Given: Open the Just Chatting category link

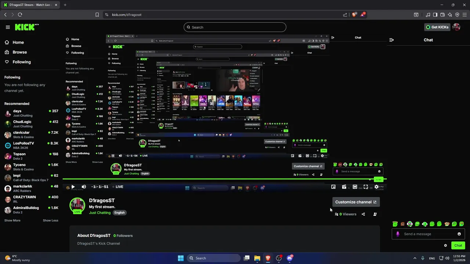Looking at the screenshot, I should [x=100, y=213].
